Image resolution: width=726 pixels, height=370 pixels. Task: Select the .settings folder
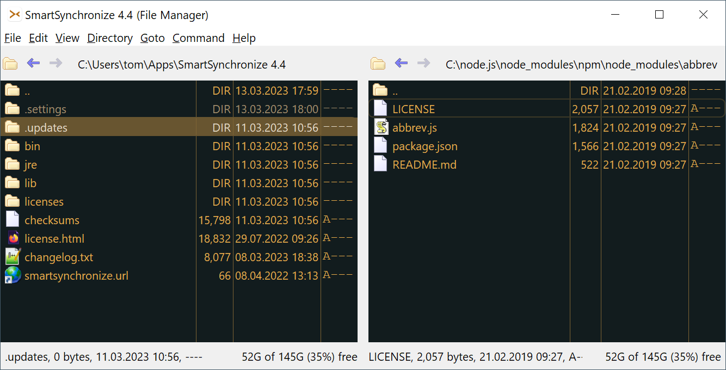click(x=45, y=109)
